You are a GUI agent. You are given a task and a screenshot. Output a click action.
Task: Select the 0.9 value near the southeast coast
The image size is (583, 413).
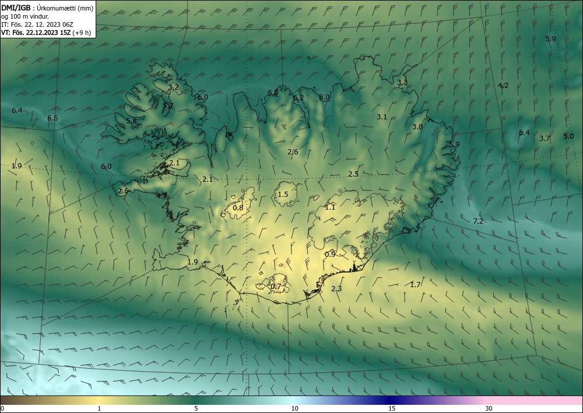[330, 255]
